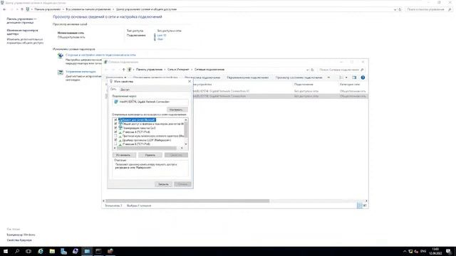Click component list scroll-down arrow

186,144
